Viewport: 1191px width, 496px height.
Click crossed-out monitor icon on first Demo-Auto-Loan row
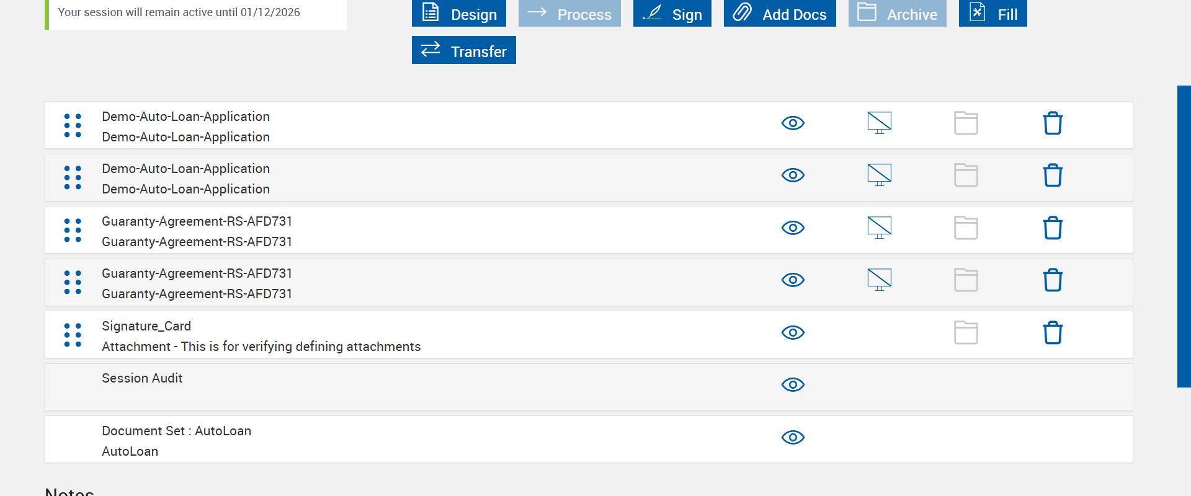pos(880,123)
